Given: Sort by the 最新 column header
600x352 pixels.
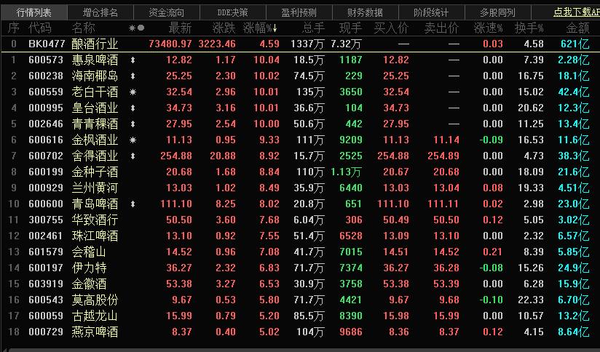Looking at the screenshot, I should point(180,28).
